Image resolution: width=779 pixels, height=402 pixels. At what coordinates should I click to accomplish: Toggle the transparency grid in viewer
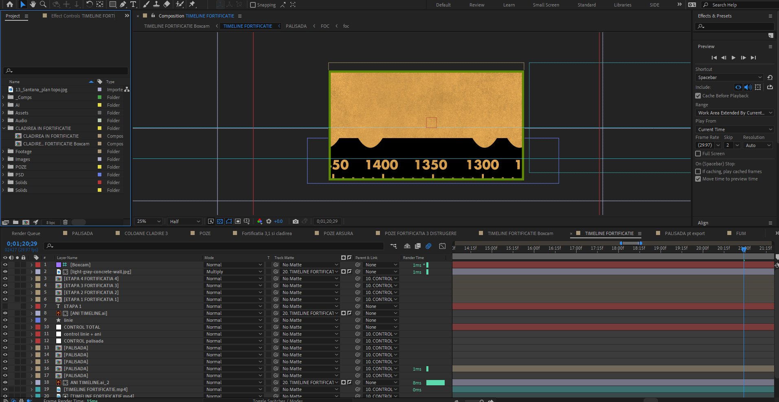pyautogui.click(x=220, y=222)
